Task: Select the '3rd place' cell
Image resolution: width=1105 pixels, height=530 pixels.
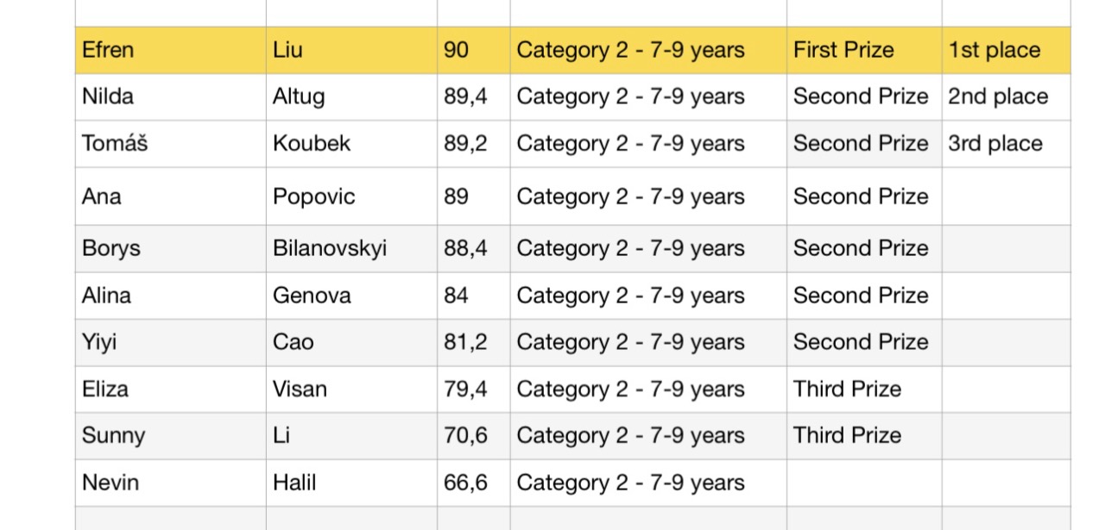Action: (x=995, y=143)
